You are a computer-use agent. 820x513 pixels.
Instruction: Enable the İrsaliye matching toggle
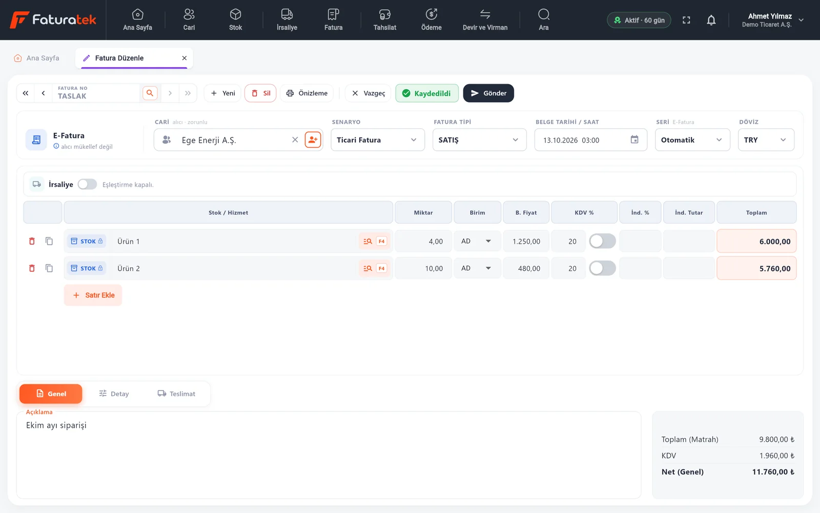[x=87, y=184]
